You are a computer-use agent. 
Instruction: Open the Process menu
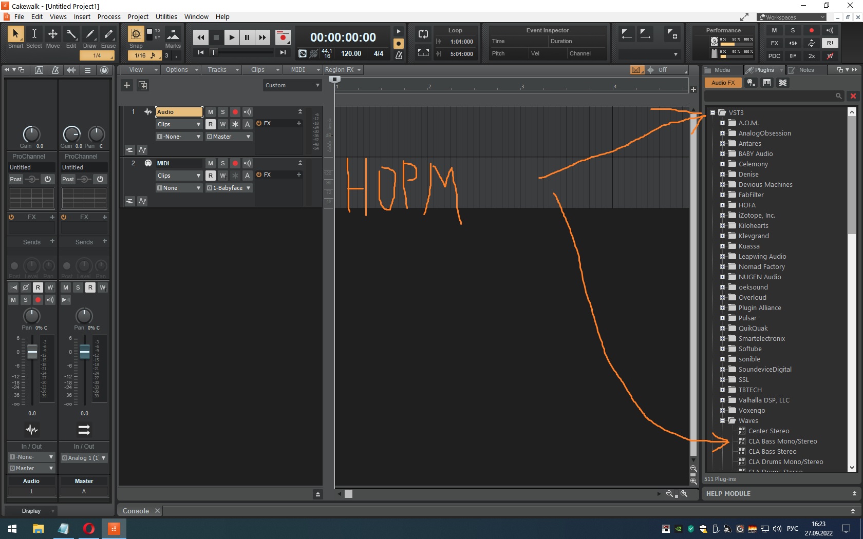pyautogui.click(x=109, y=16)
